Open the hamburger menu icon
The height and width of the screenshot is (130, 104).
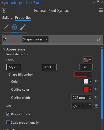pyautogui.click(x=101, y=10)
